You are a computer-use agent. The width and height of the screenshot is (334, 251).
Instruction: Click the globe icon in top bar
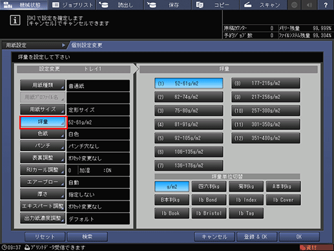[x=295, y=5]
